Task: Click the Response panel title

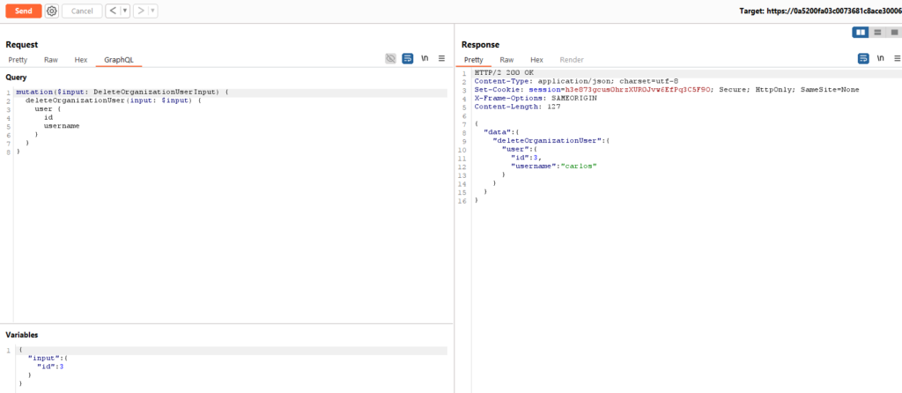Action: (x=480, y=44)
